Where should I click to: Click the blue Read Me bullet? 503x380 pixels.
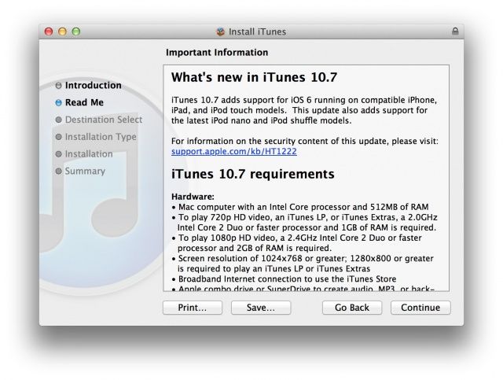click(x=58, y=102)
